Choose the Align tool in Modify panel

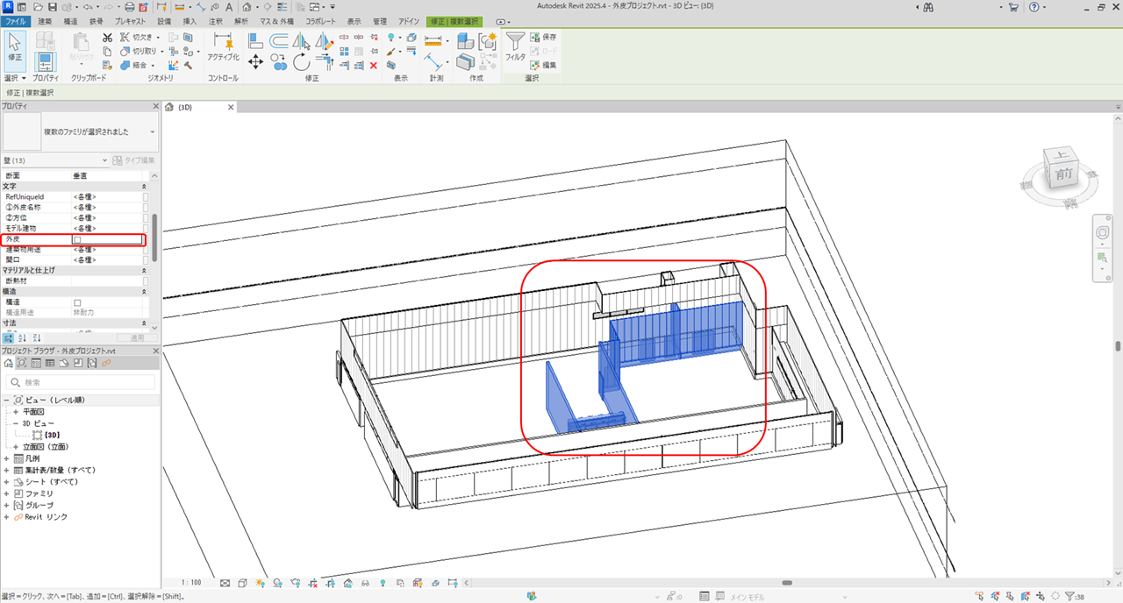tap(255, 39)
